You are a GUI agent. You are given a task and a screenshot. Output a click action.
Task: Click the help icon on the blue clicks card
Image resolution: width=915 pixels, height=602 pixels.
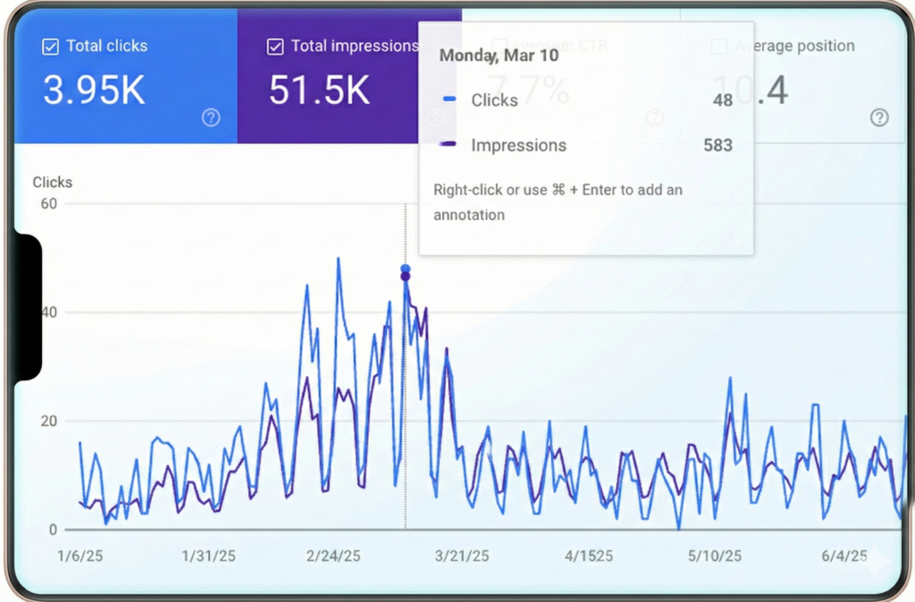(x=211, y=117)
